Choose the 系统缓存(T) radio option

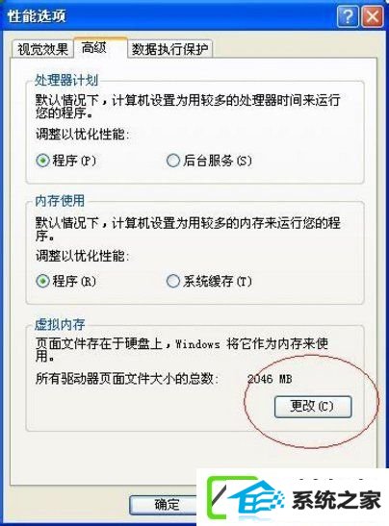(209, 281)
